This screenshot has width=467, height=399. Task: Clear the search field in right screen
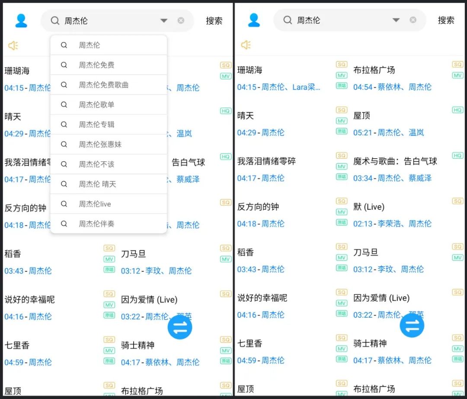tap(413, 20)
